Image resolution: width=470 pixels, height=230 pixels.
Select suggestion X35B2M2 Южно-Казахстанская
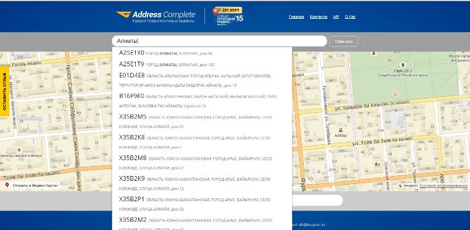(202, 222)
